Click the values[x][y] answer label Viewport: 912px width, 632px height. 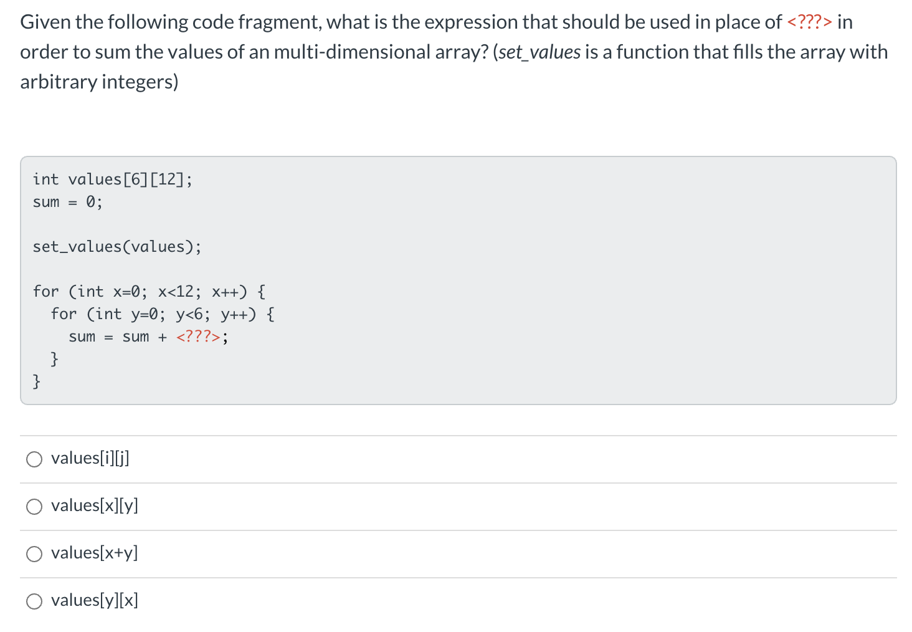[94, 505]
